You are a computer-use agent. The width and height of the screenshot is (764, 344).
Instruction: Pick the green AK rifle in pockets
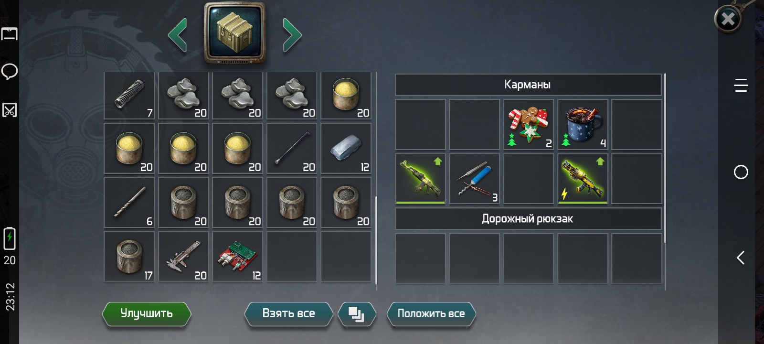point(420,179)
